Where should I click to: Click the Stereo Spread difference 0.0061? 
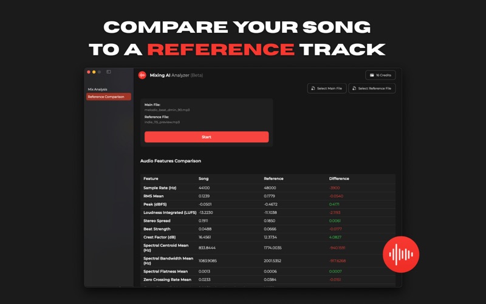pos(335,221)
